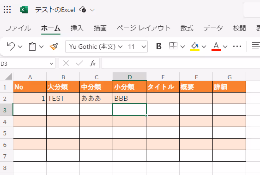Apply yellow fill color bucket

pos(195,47)
